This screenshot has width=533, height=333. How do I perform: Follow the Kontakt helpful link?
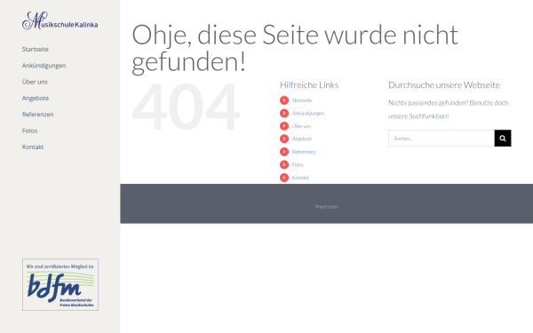pyautogui.click(x=300, y=178)
